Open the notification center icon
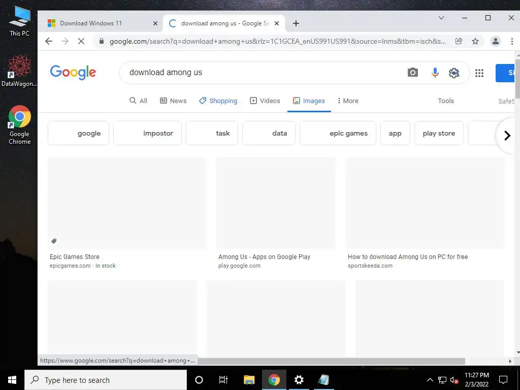 tap(503, 380)
